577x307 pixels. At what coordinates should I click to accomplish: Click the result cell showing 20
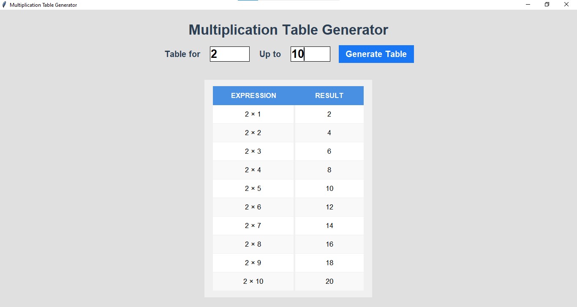click(x=329, y=281)
